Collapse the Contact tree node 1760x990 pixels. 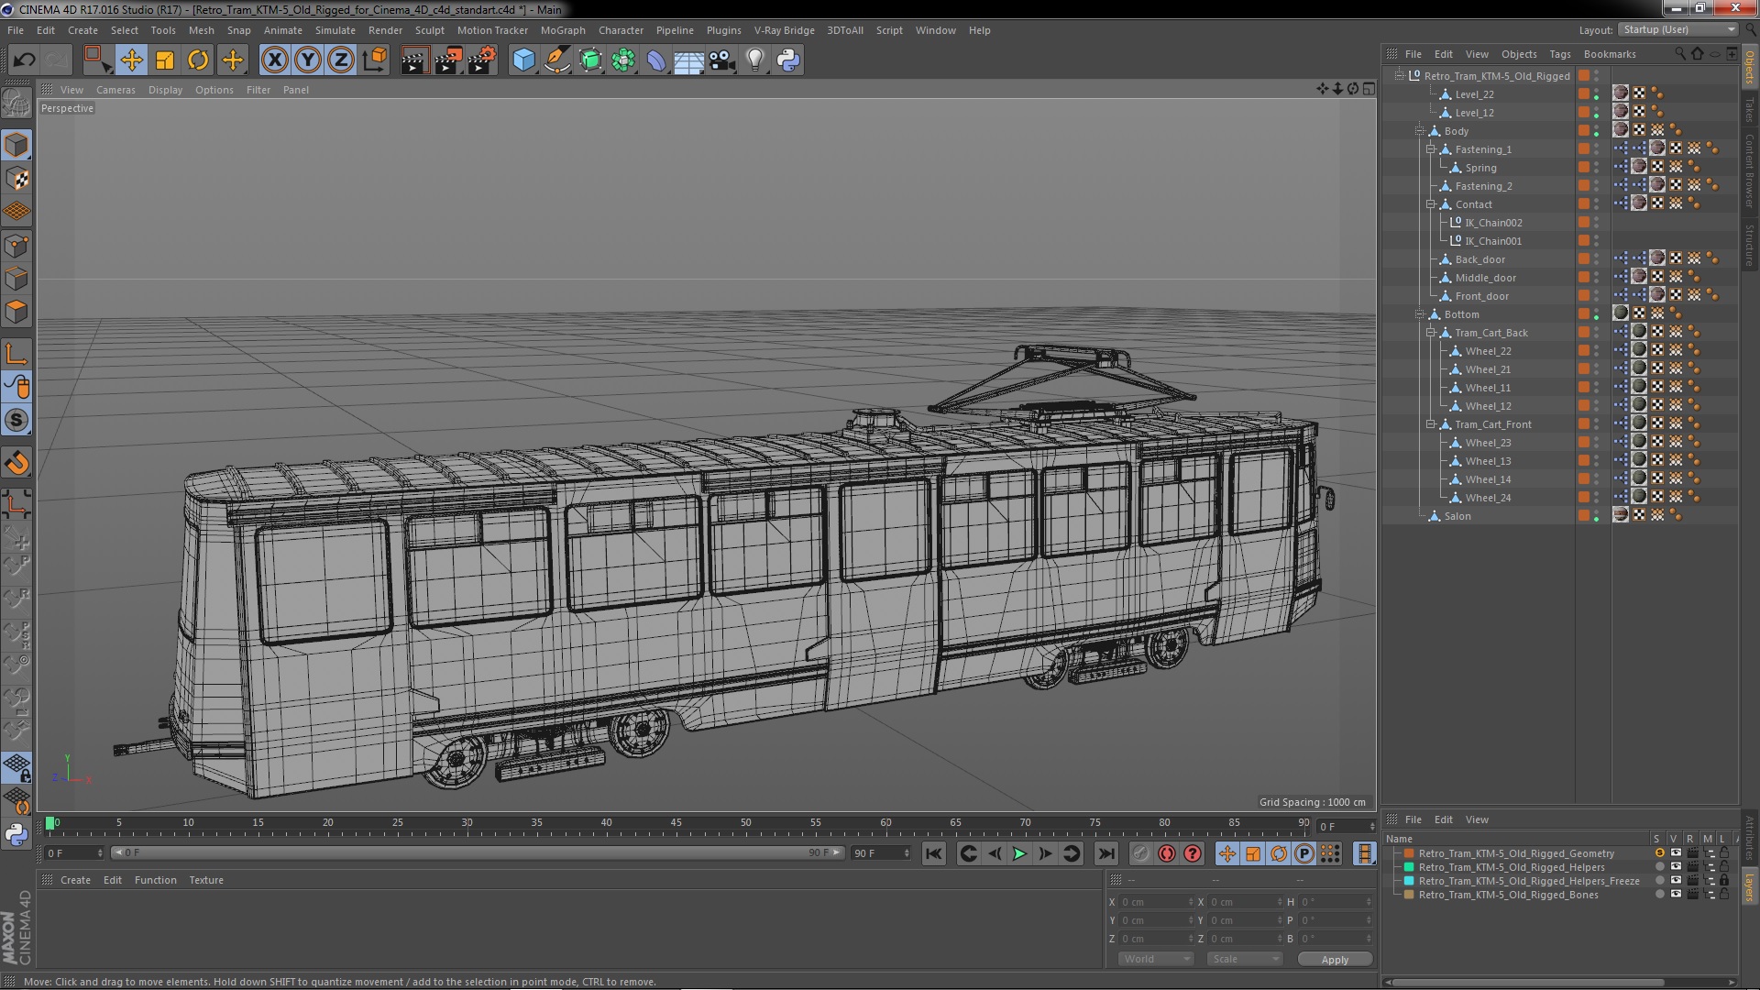1430,204
